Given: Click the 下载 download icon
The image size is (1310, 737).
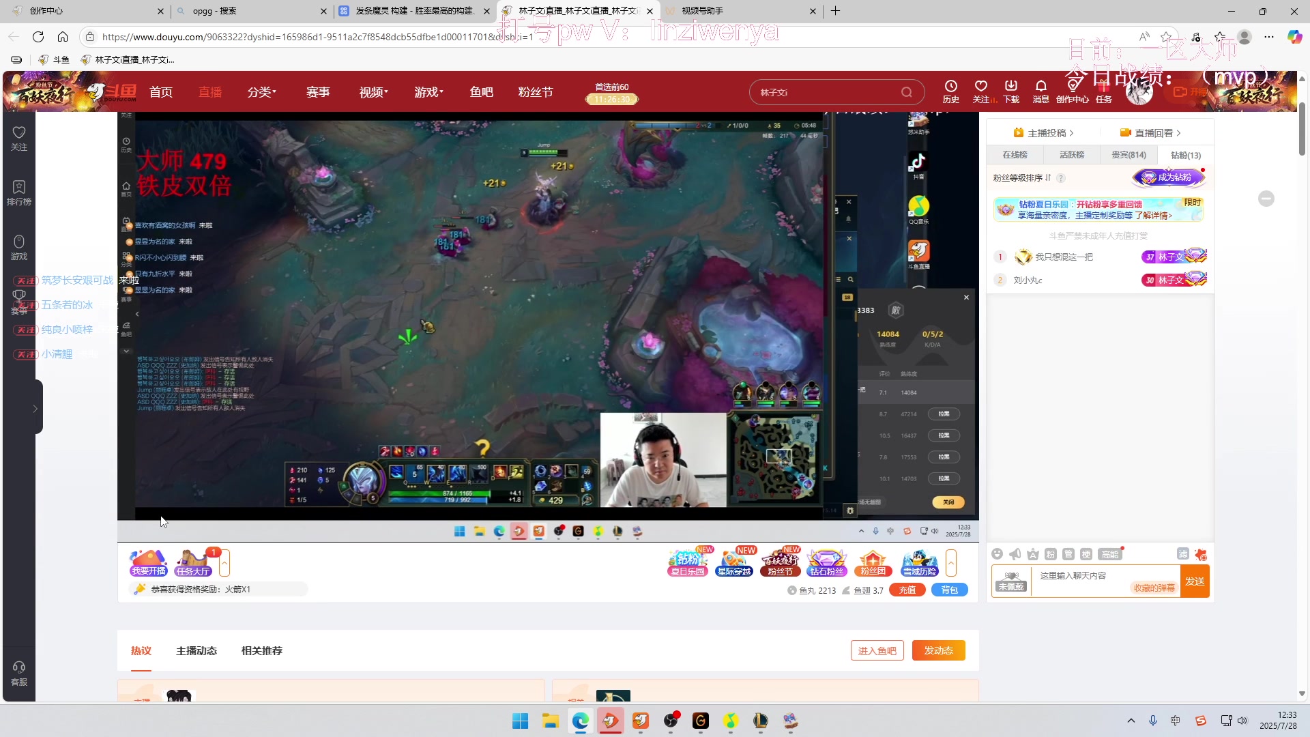Looking at the screenshot, I should [x=1010, y=91].
